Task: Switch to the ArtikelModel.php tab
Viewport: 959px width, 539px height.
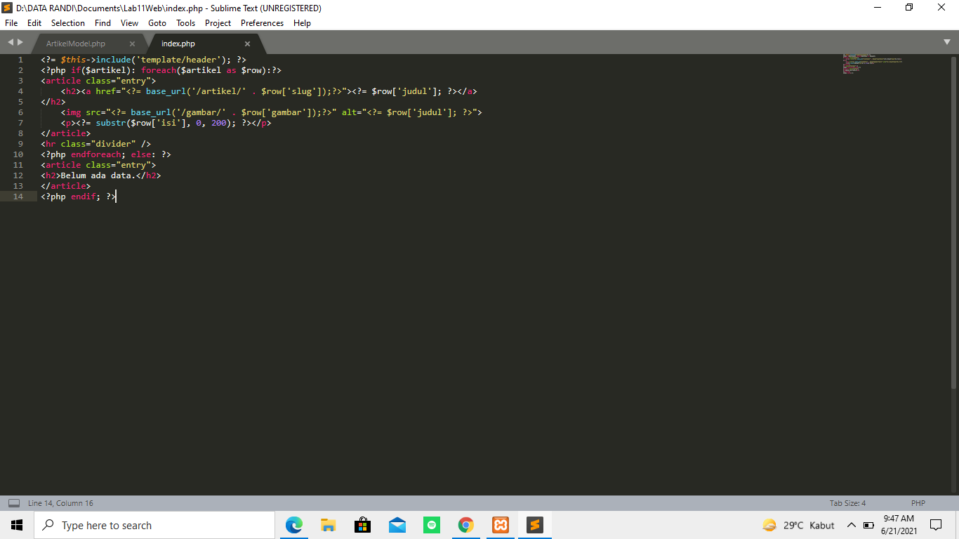Action: click(x=77, y=42)
